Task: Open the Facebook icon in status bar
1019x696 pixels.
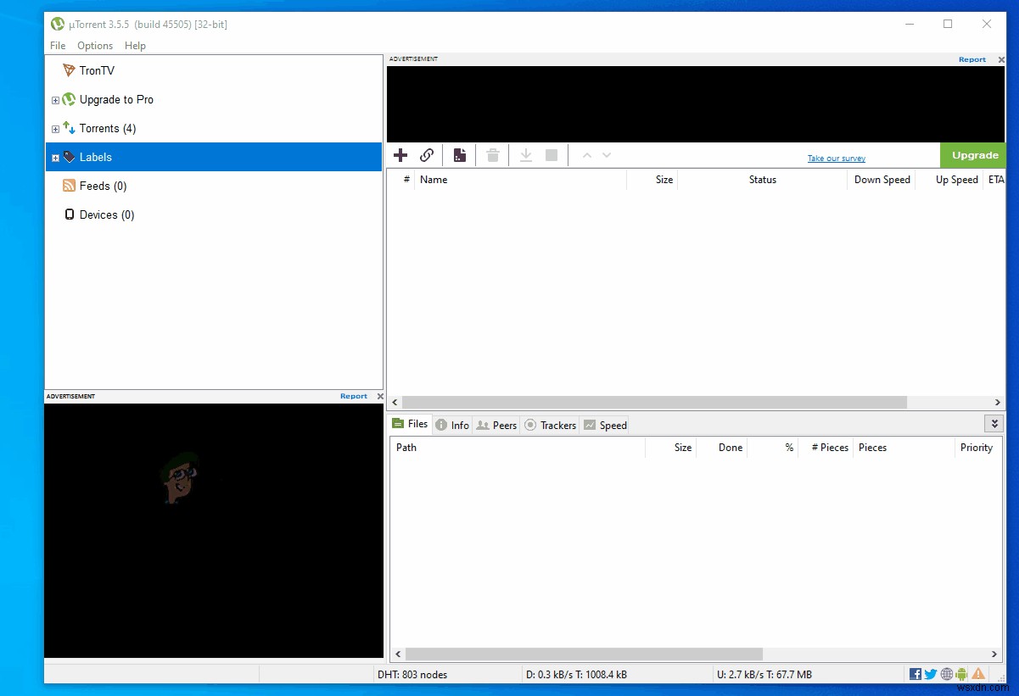Action: click(x=915, y=674)
